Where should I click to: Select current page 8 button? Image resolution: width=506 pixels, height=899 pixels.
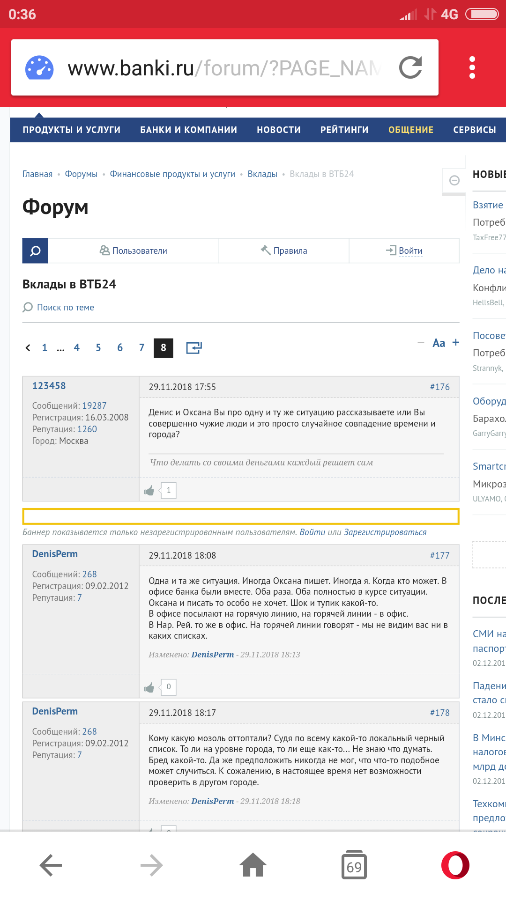164,348
